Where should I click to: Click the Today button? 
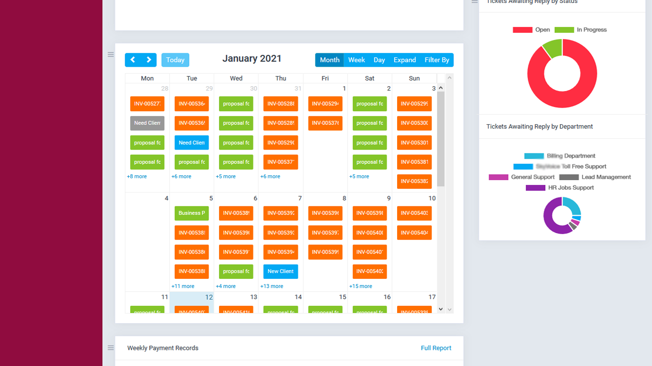[x=175, y=60]
